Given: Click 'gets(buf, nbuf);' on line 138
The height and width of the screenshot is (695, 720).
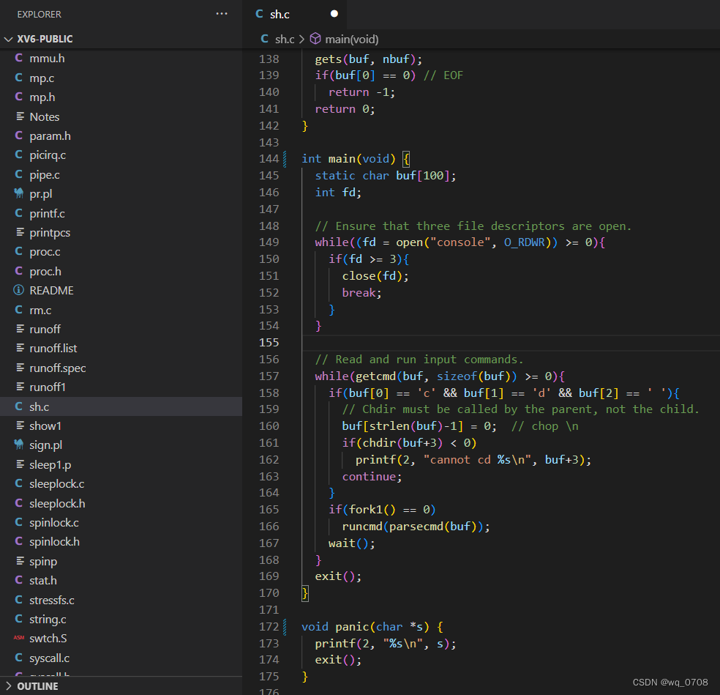Looking at the screenshot, I should coord(369,59).
